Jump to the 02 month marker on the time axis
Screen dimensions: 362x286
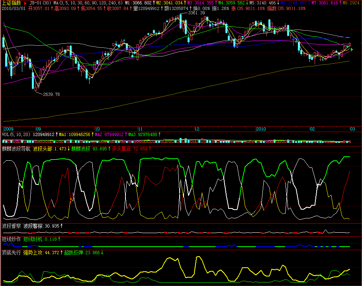click(312, 129)
